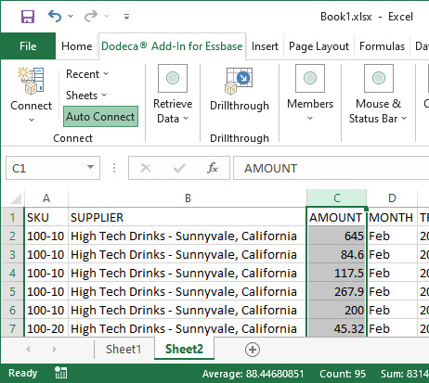
Task: Click the Mouse & Status Bar icon
Action: click(x=379, y=78)
